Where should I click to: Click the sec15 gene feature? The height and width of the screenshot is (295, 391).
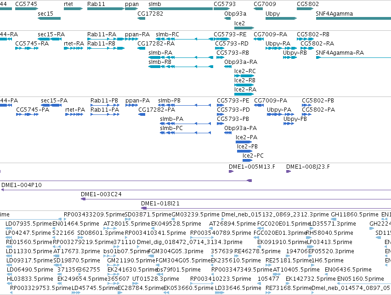[x=49, y=18]
